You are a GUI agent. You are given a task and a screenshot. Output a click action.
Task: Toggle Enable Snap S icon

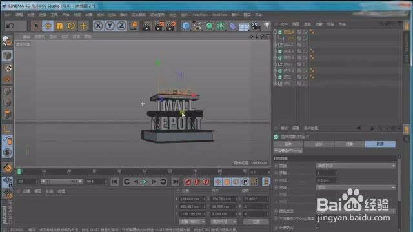7,152
